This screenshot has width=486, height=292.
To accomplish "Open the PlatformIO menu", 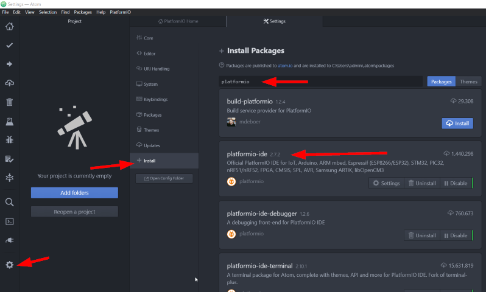I will pyautogui.click(x=120, y=12).
